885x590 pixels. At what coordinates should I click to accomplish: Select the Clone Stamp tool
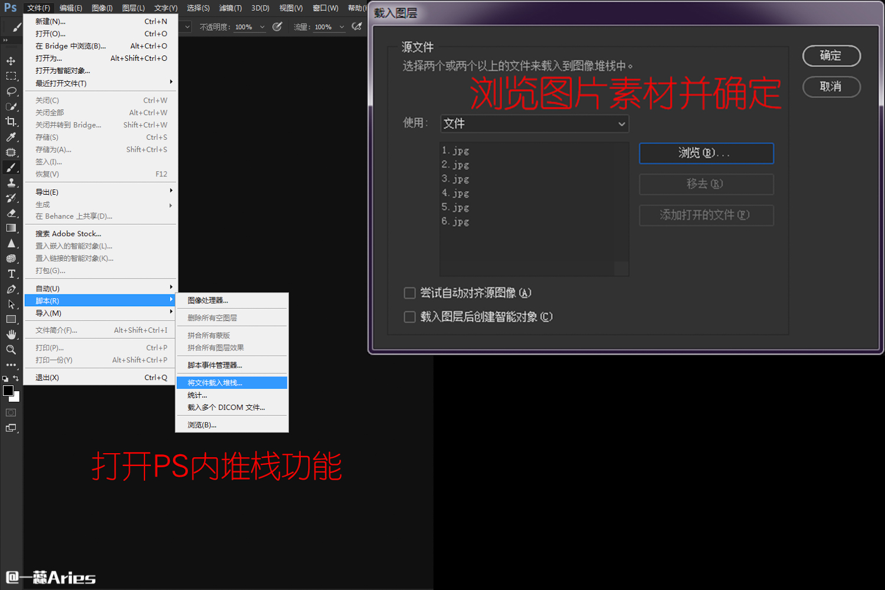click(x=11, y=183)
